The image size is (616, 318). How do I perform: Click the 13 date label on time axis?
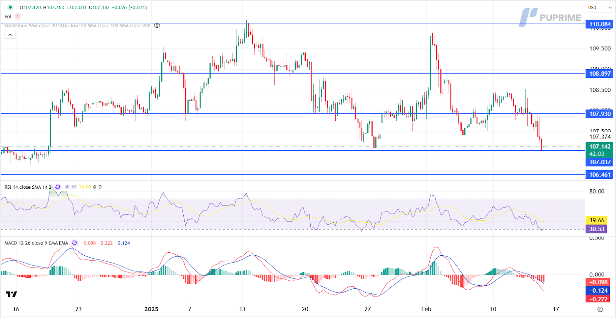pyautogui.click(x=242, y=309)
